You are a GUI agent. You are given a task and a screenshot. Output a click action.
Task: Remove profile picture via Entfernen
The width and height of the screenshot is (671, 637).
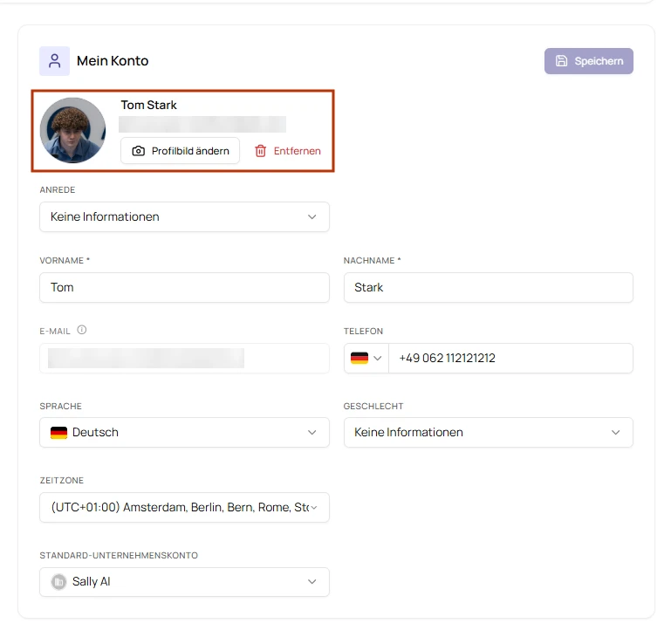click(x=288, y=151)
